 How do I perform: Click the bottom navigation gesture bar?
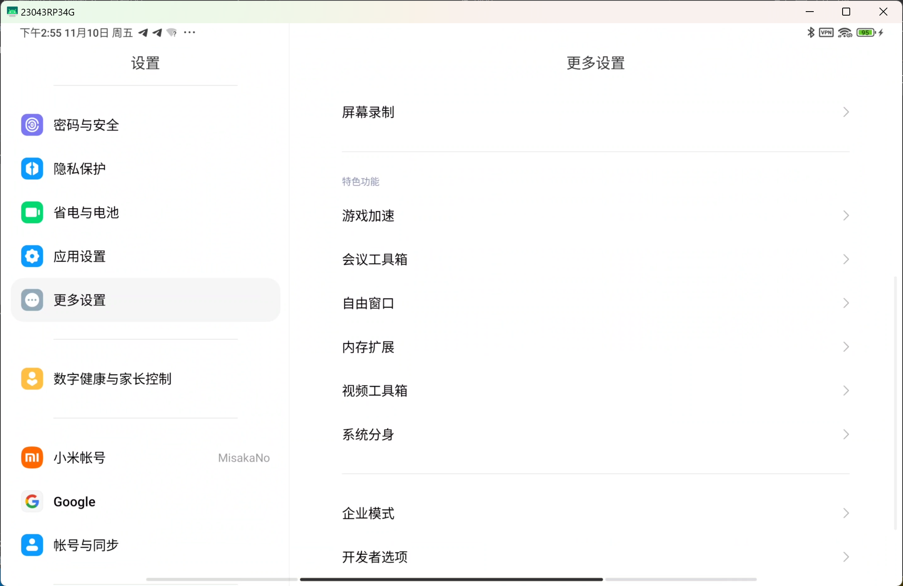pos(451,579)
